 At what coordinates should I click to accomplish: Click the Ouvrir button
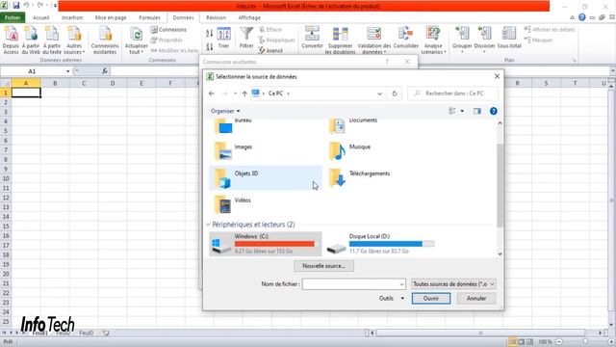tap(431, 298)
